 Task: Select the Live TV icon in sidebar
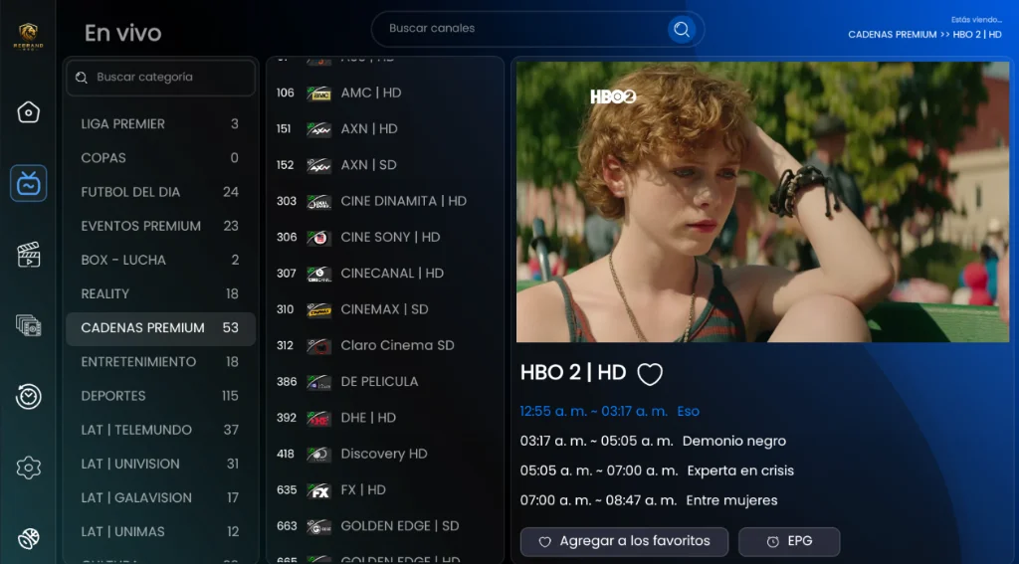coord(28,183)
